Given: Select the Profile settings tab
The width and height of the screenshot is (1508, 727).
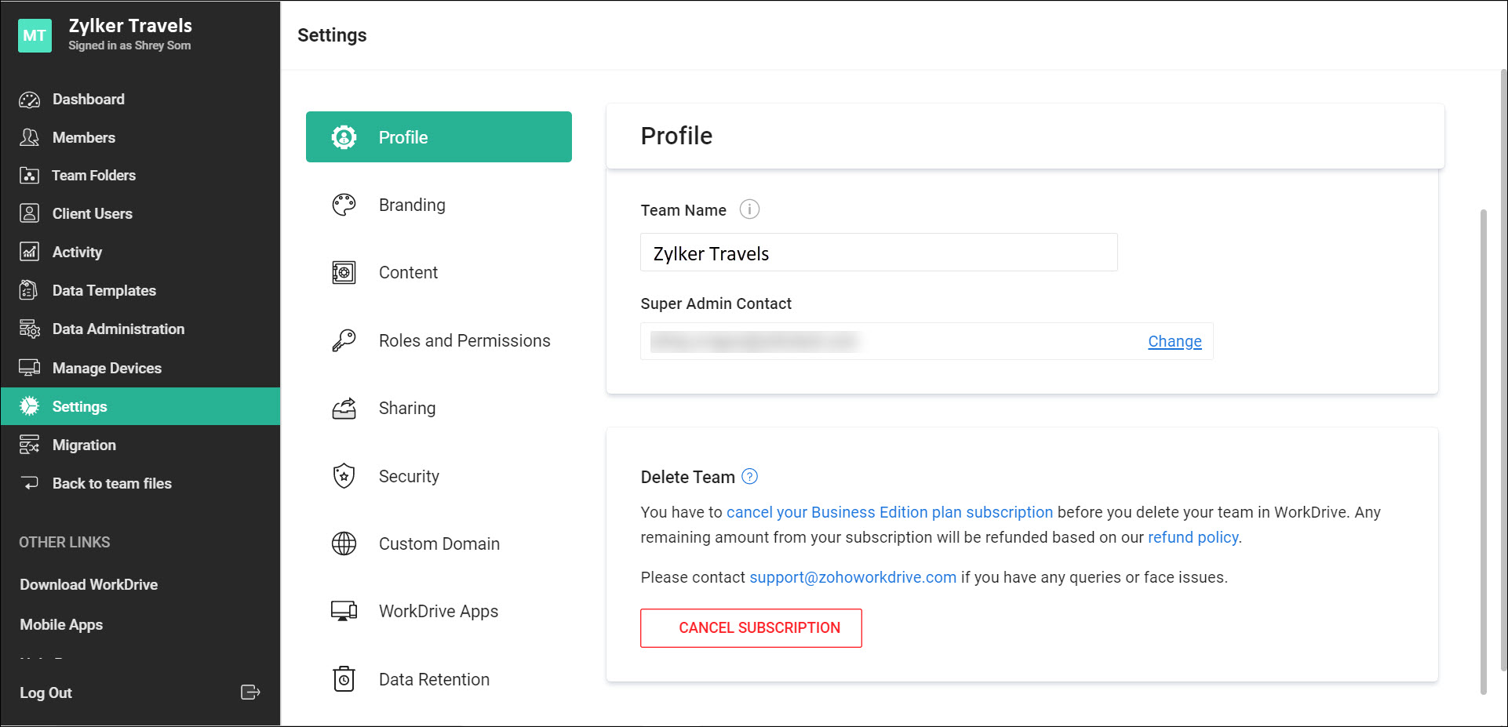Looking at the screenshot, I should pyautogui.click(x=439, y=137).
